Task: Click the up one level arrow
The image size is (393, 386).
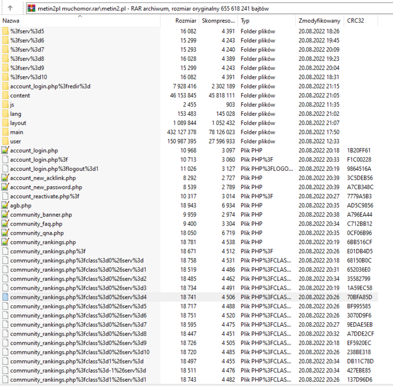Action: click(x=10, y=8)
